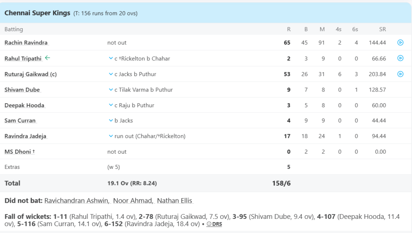Screen dimensions: 412x233
Task: Expand Ruturaj Gaikwad dismissal details
Action: pyautogui.click(x=111, y=74)
